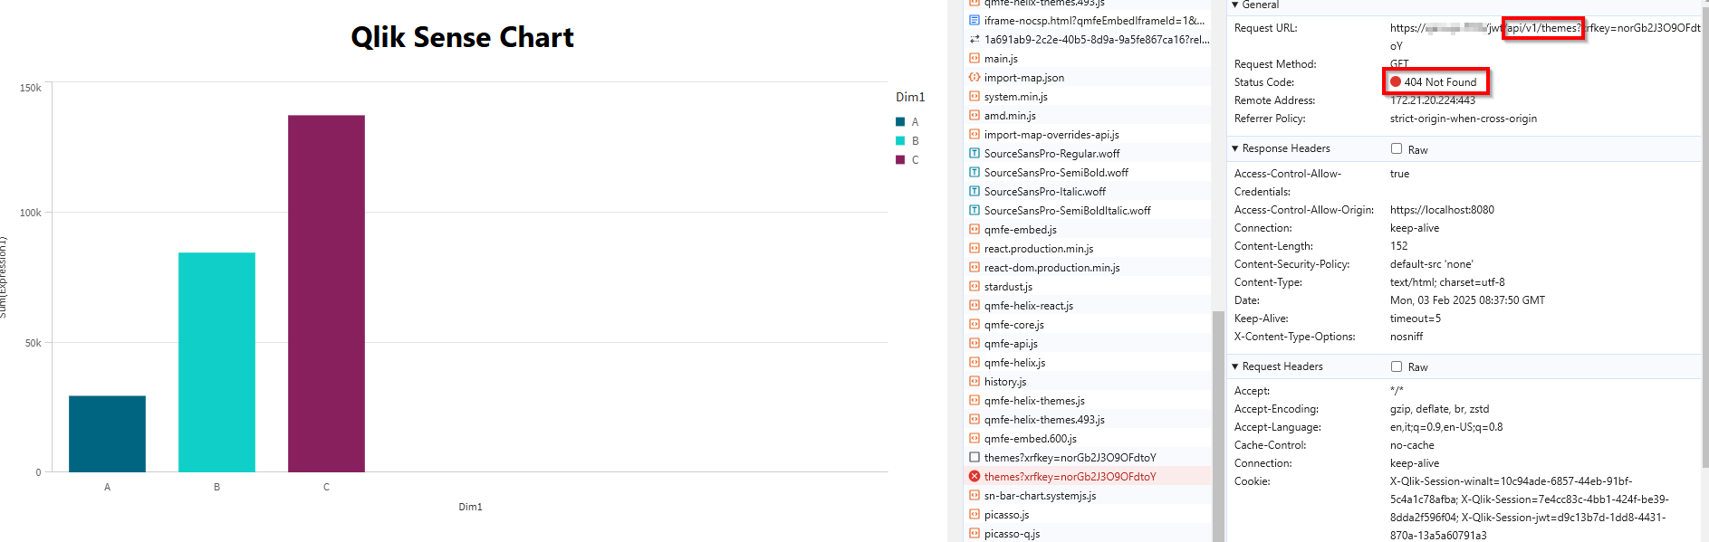The image size is (1709, 542).
Task: Click the script icon beside react.production.min.js
Action: pos(975,248)
